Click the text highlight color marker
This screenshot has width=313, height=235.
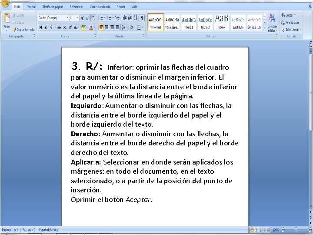[83, 27]
